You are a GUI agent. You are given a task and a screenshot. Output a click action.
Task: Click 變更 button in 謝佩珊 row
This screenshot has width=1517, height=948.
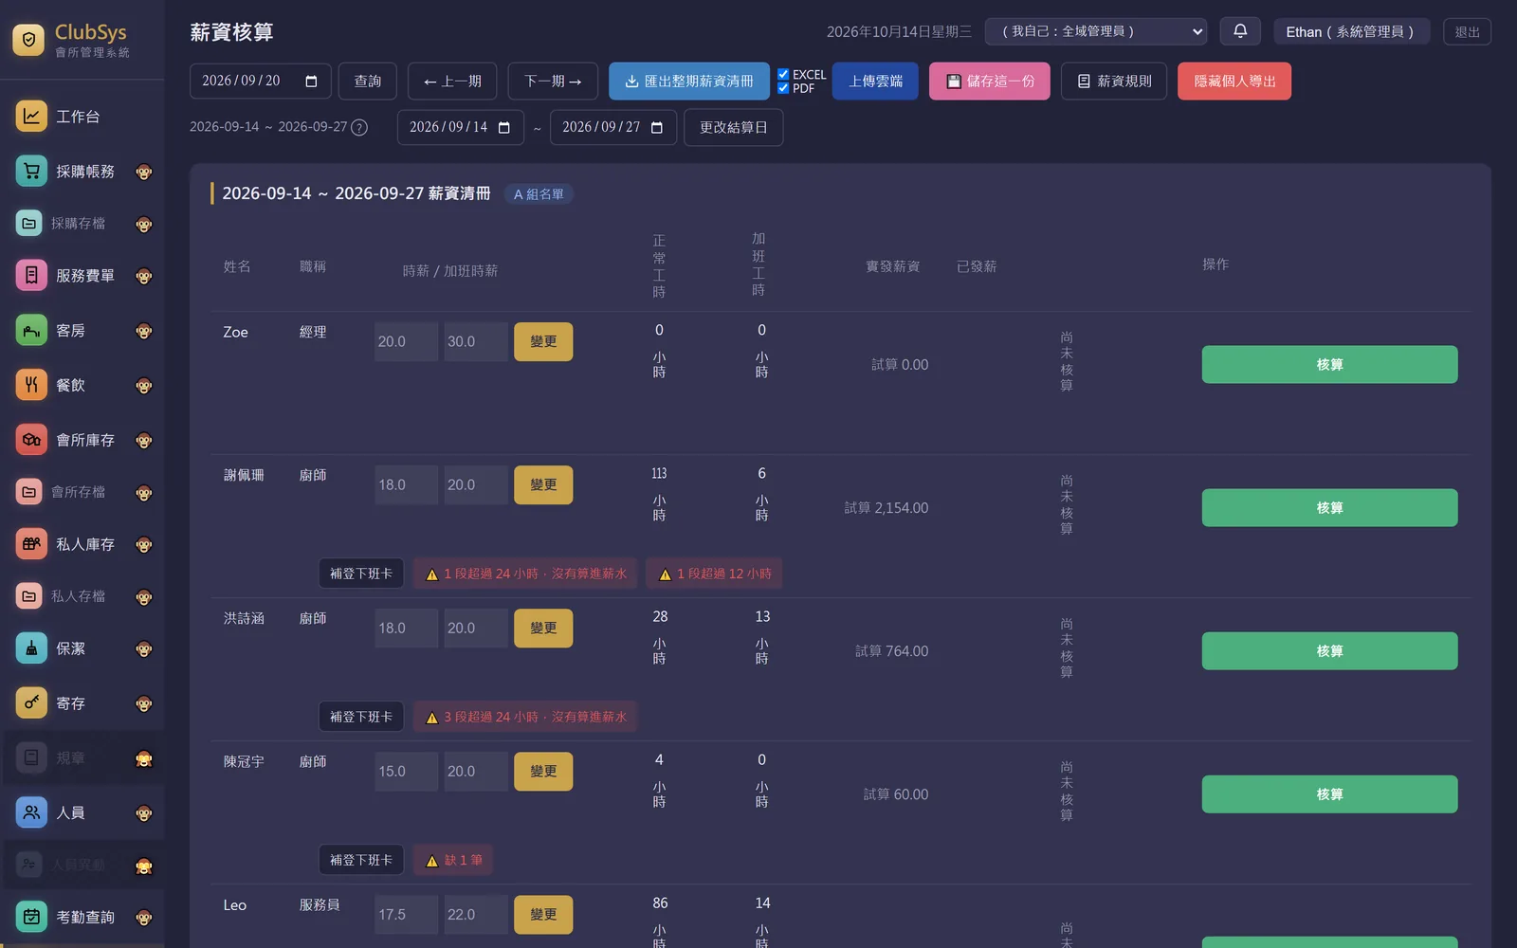[x=543, y=485]
